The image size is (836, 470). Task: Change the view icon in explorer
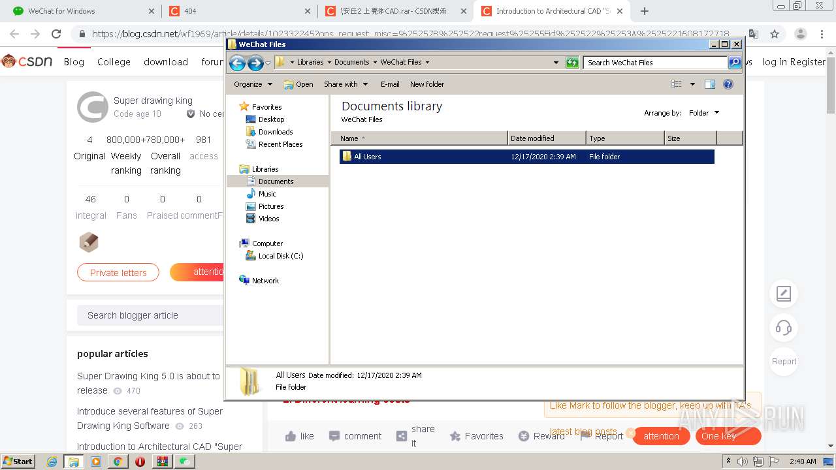pos(677,84)
